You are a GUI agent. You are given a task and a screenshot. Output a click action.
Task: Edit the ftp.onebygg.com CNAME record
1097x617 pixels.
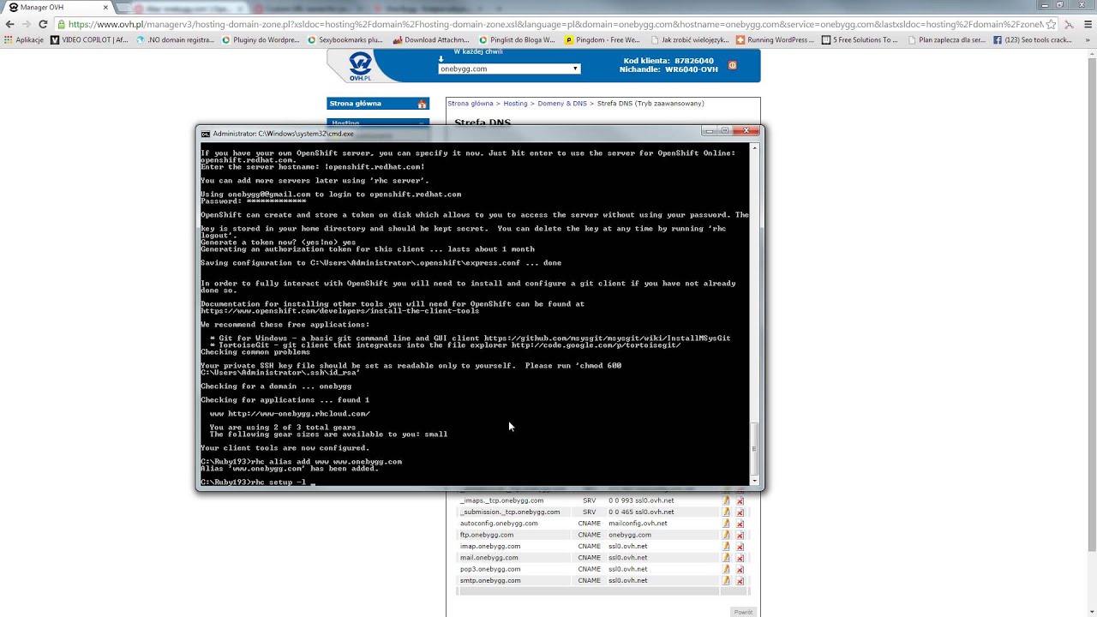pyautogui.click(x=726, y=535)
